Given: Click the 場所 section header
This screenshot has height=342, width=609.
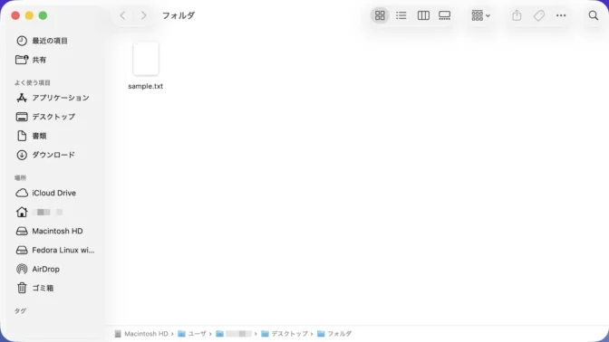Looking at the screenshot, I should click(20, 178).
